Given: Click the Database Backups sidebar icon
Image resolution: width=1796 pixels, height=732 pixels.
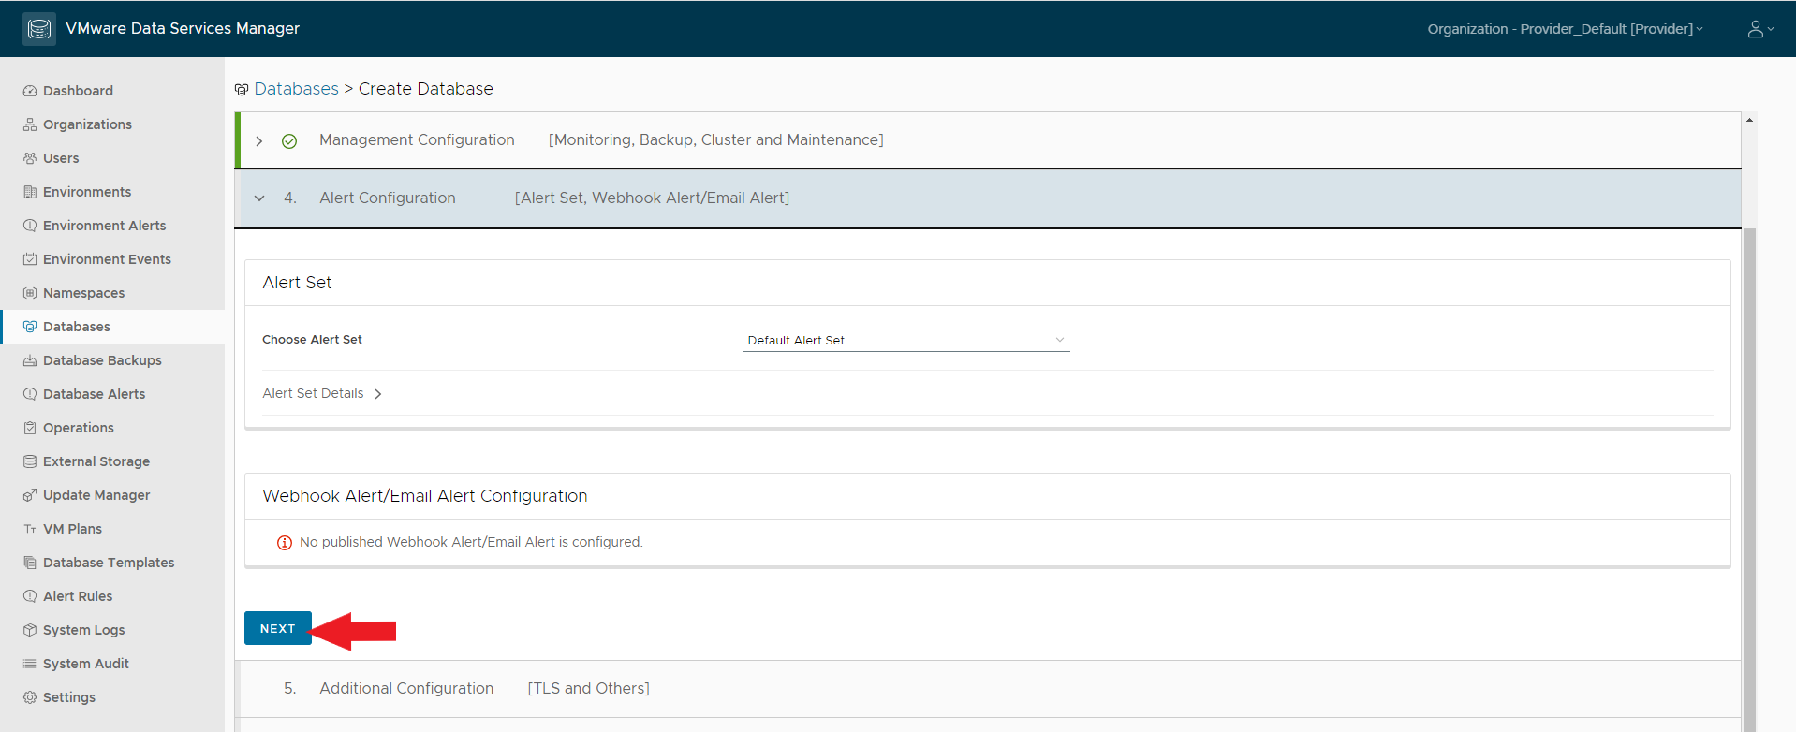Looking at the screenshot, I should [x=30, y=360].
